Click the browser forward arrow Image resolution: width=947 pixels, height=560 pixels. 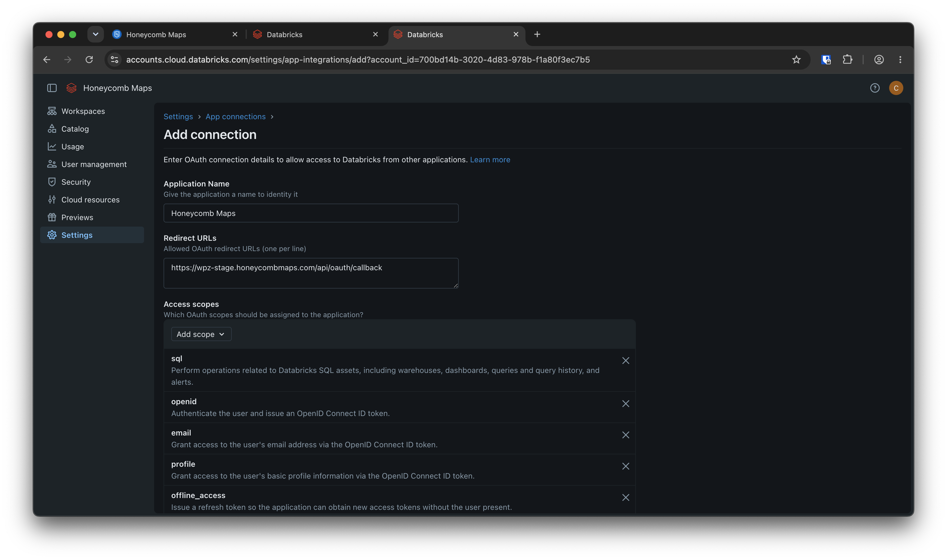click(x=68, y=60)
